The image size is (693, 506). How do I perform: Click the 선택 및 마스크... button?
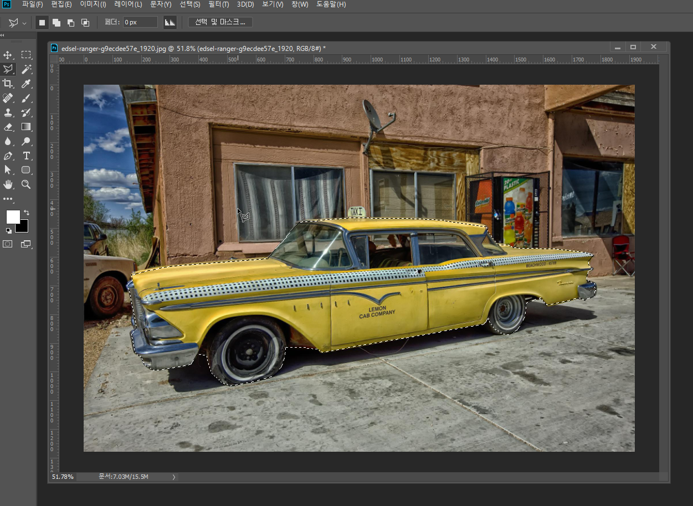220,22
